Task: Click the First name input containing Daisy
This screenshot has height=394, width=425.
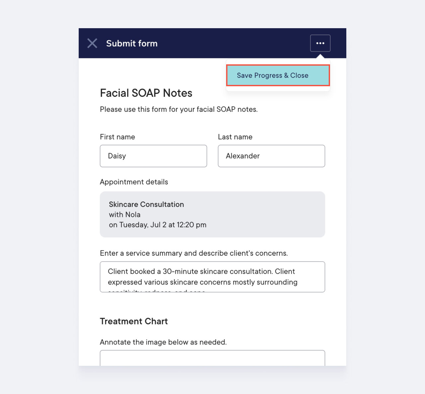Action: (x=153, y=156)
